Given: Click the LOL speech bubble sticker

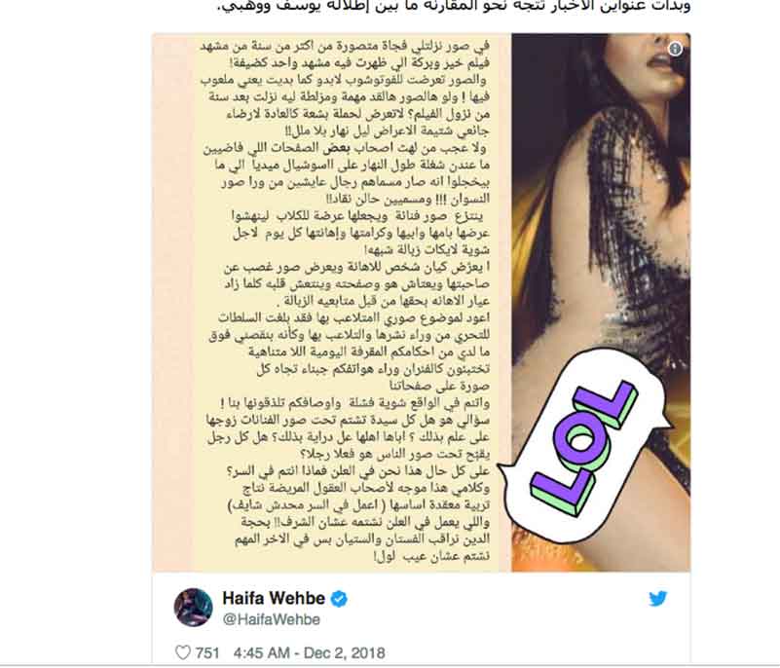Looking at the screenshot, I should [582, 448].
